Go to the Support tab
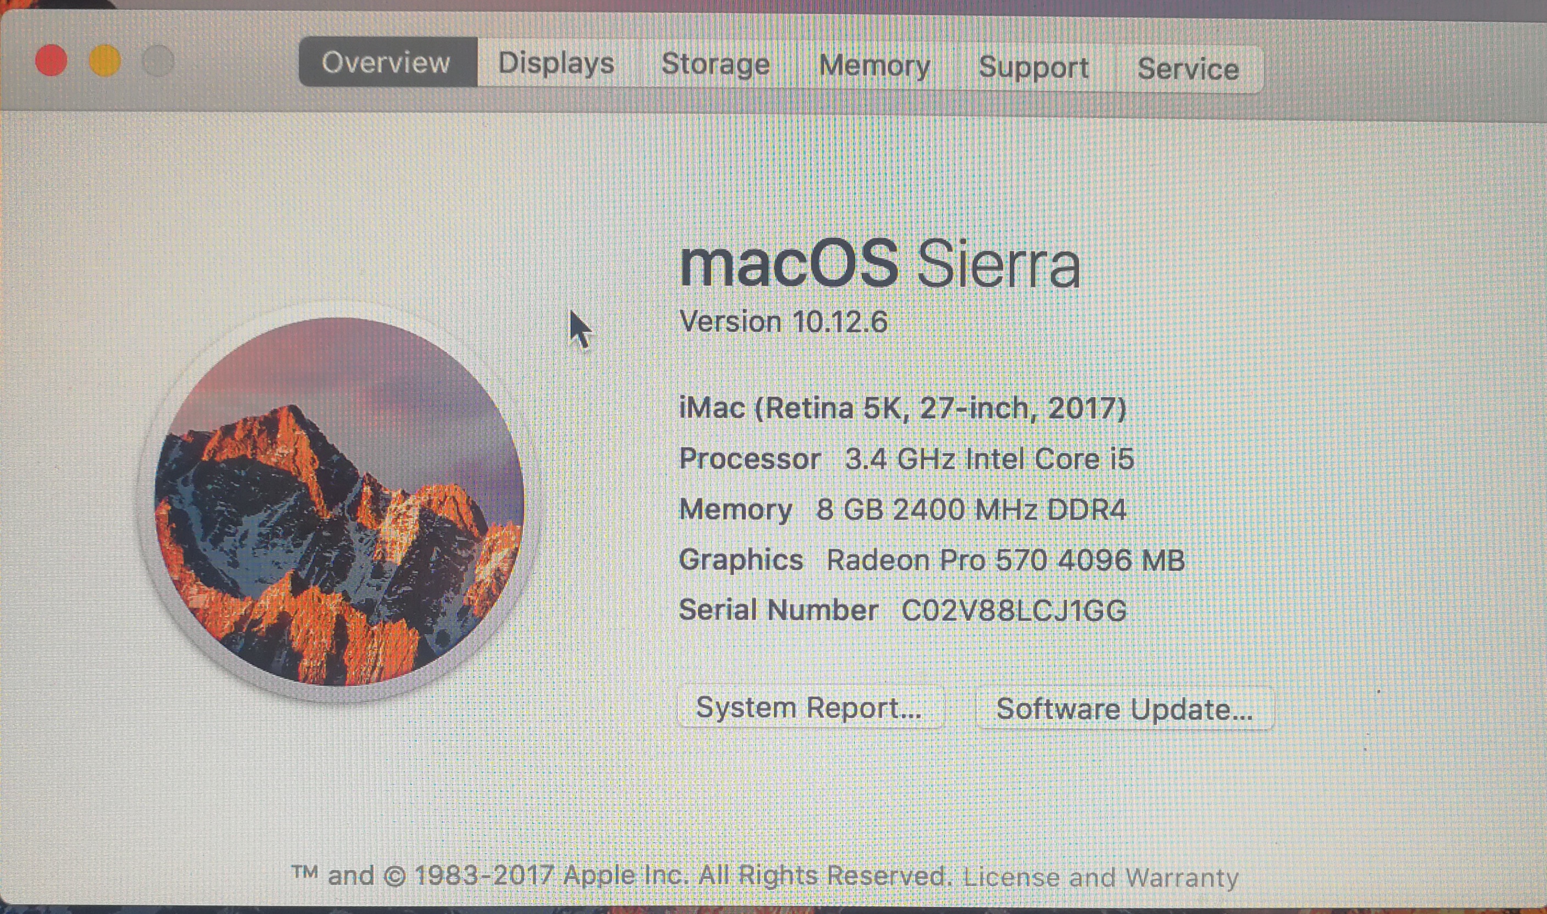 pyautogui.click(x=1034, y=67)
